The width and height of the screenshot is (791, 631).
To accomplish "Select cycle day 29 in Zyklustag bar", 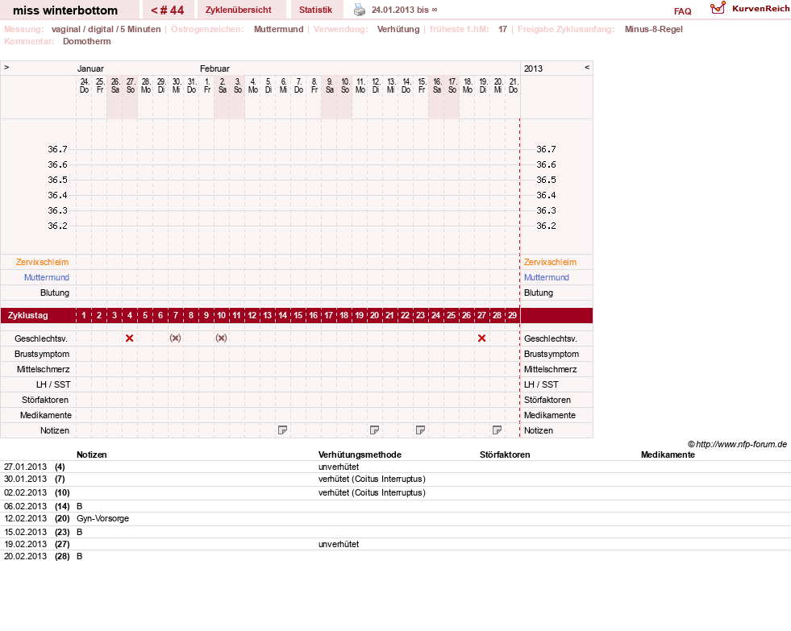I will click(x=512, y=316).
